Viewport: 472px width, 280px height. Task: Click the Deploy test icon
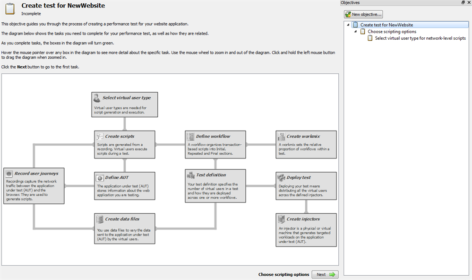pyautogui.click(x=281, y=177)
